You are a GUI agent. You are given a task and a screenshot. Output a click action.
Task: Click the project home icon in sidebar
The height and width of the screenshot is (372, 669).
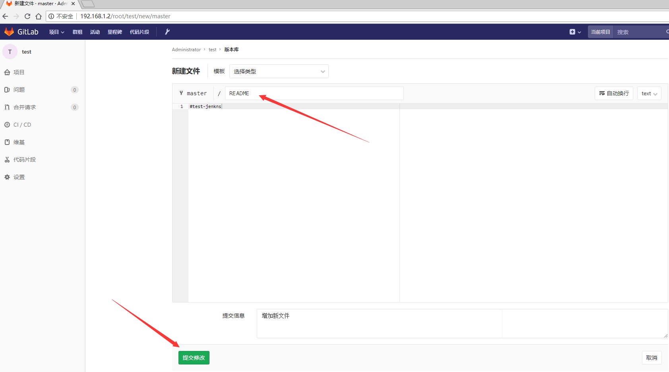tap(7, 72)
